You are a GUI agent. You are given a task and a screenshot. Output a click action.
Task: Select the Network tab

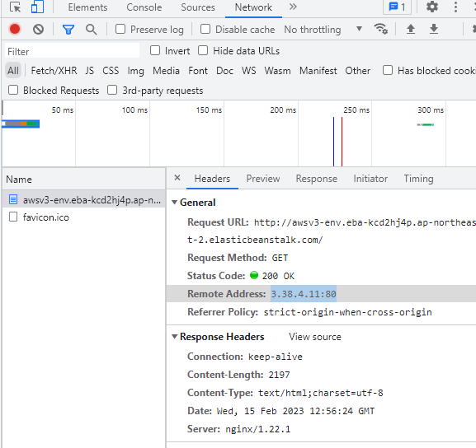[253, 7]
